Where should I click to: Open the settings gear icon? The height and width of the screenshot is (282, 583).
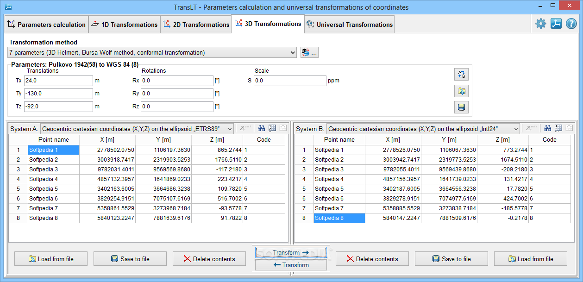[540, 24]
